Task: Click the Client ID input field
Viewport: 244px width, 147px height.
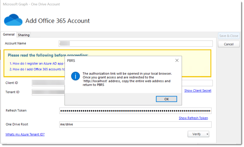Action: [48, 83]
